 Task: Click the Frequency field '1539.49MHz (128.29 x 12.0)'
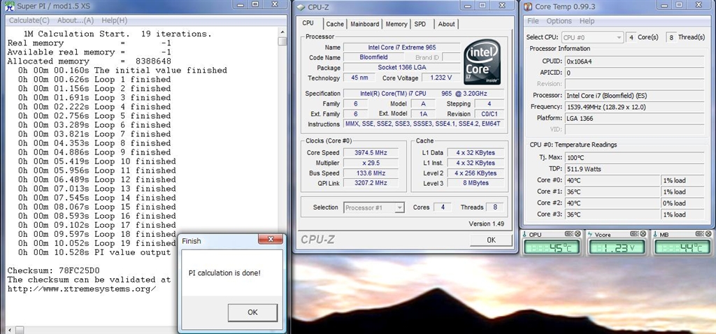634,107
